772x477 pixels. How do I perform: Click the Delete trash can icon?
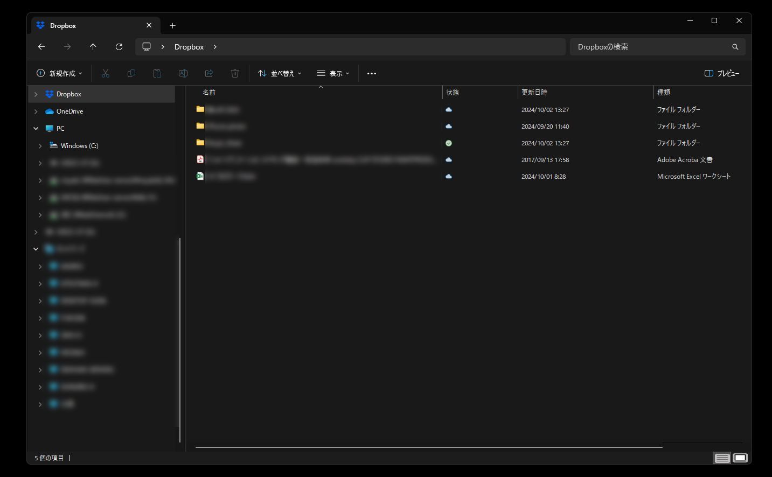235,73
